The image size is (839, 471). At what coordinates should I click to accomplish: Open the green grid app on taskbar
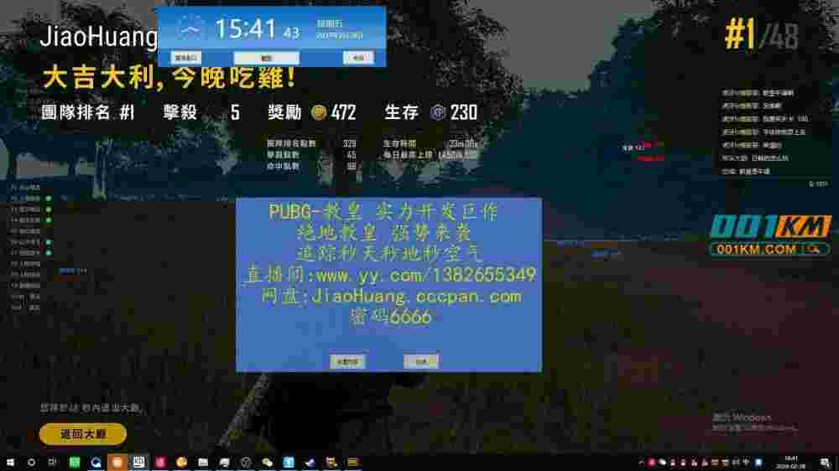point(75,463)
